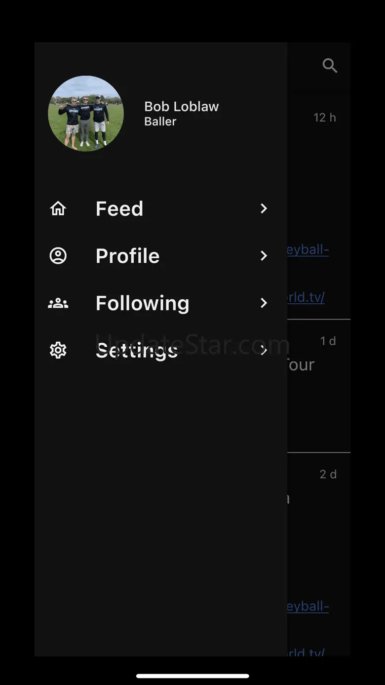Open the Profile menu item
Viewport: 385px width, 685px height.
click(x=127, y=256)
